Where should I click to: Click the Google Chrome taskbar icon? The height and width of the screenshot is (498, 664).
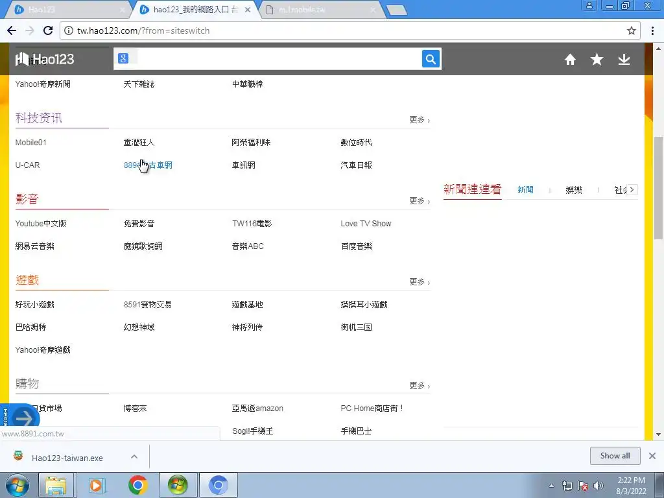click(x=137, y=485)
